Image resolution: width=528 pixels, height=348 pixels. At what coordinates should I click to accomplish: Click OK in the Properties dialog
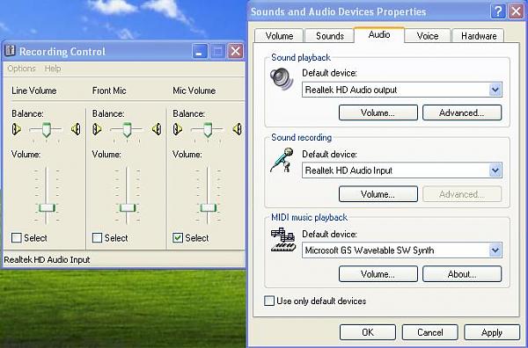(x=368, y=332)
